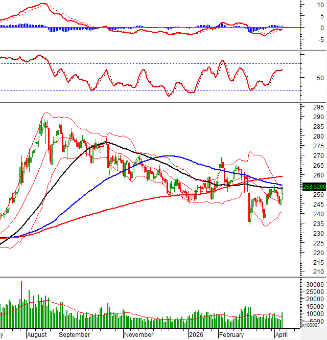Select the blue dashed overbought line in the stochastic panel
Image resolution: width=327 pixels, height=340 pixels.
pos(153,64)
